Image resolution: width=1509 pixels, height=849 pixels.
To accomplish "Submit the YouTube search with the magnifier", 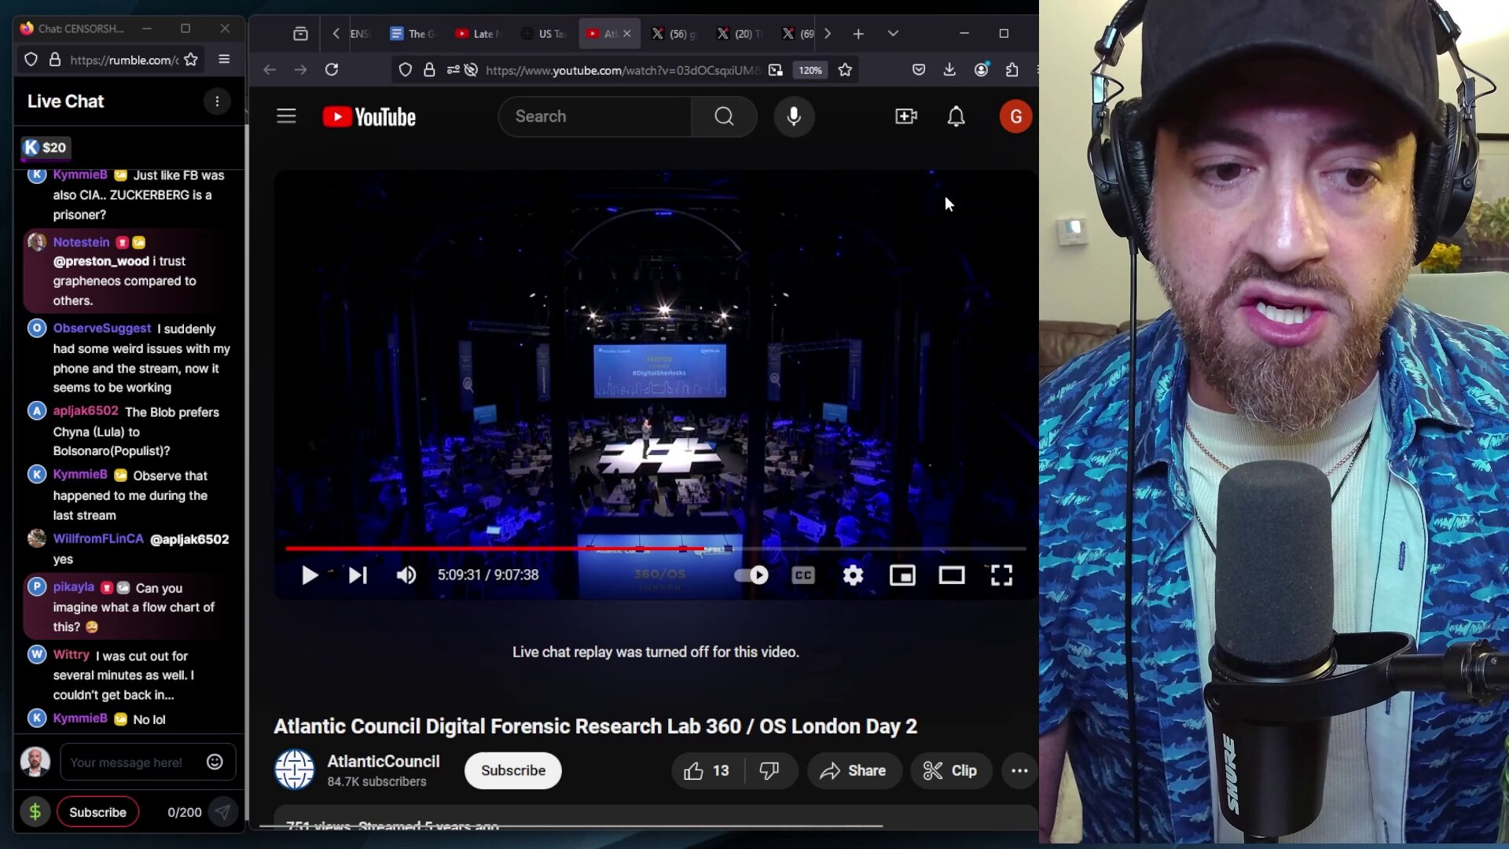I will tap(724, 116).
